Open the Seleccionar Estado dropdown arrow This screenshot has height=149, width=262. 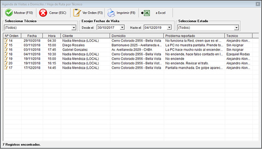[x=236, y=27]
